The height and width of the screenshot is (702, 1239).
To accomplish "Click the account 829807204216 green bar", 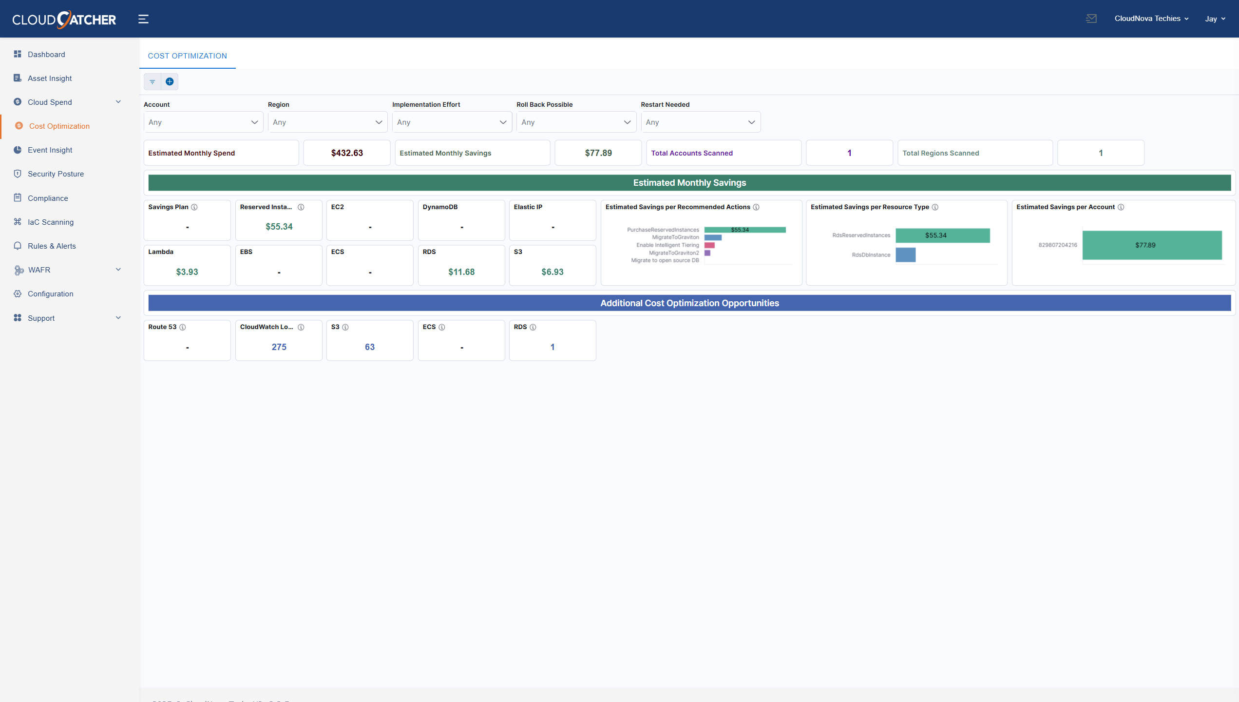I will (1152, 245).
